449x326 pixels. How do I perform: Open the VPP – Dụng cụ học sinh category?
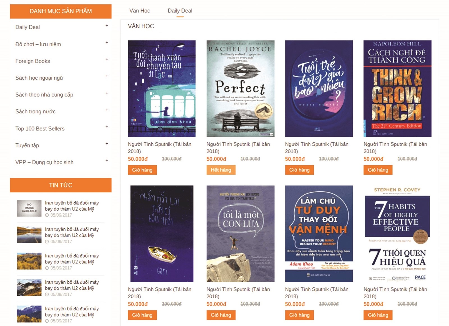(44, 162)
